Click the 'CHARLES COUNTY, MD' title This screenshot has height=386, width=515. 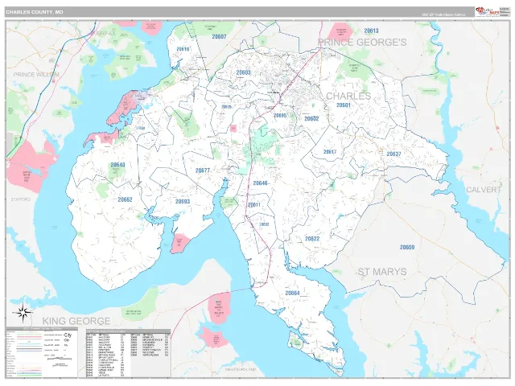34,12
